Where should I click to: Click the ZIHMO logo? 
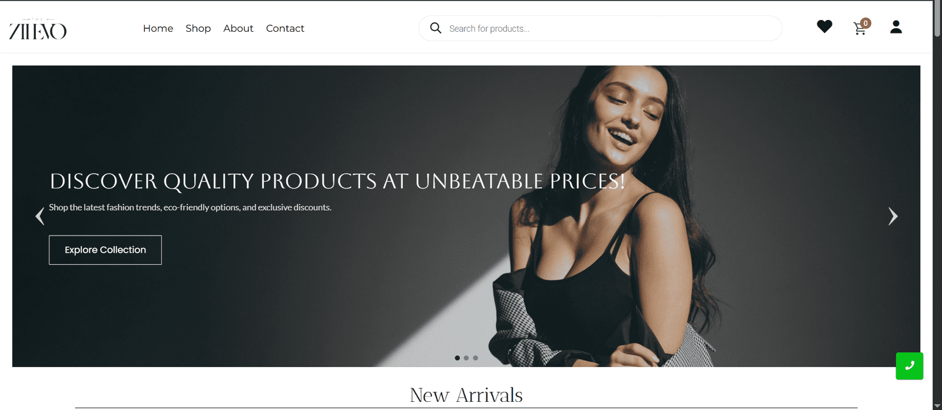coord(38,29)
